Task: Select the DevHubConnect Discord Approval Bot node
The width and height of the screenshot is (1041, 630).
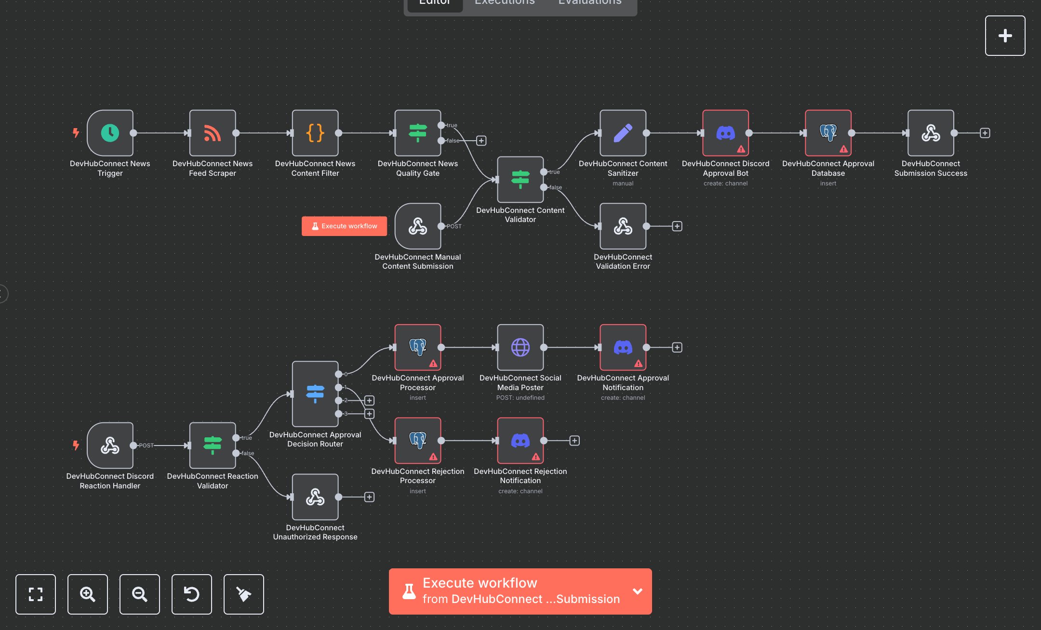Action: 725,133
